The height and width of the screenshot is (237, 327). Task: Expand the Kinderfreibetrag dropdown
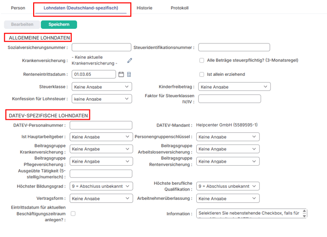(234, 86)
